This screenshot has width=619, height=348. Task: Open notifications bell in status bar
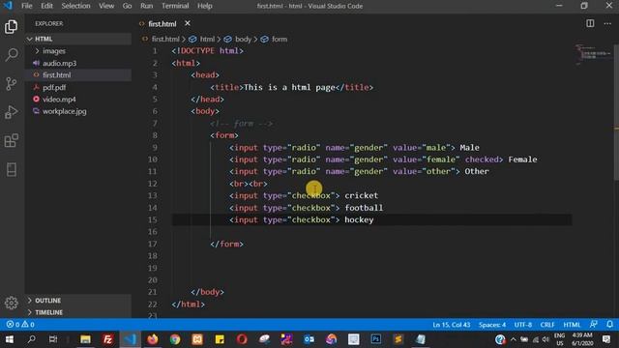[609, 325]
